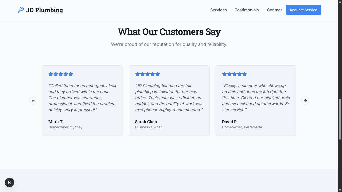Image resolution: width=342 pixels, height=192 pixels.
Task: Open the Services nav link
Action: pos(218,10)
